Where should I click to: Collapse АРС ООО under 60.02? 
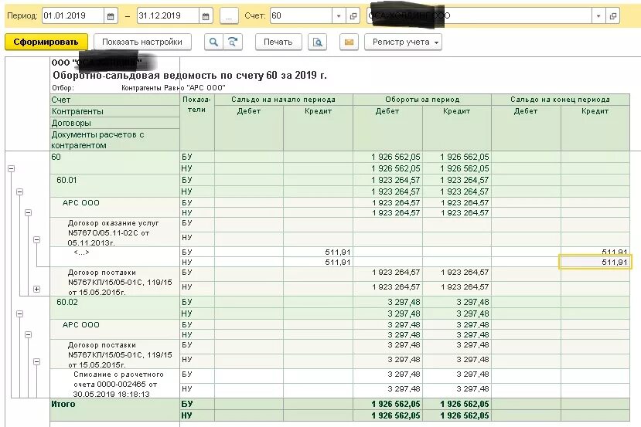tap(28, 335)
